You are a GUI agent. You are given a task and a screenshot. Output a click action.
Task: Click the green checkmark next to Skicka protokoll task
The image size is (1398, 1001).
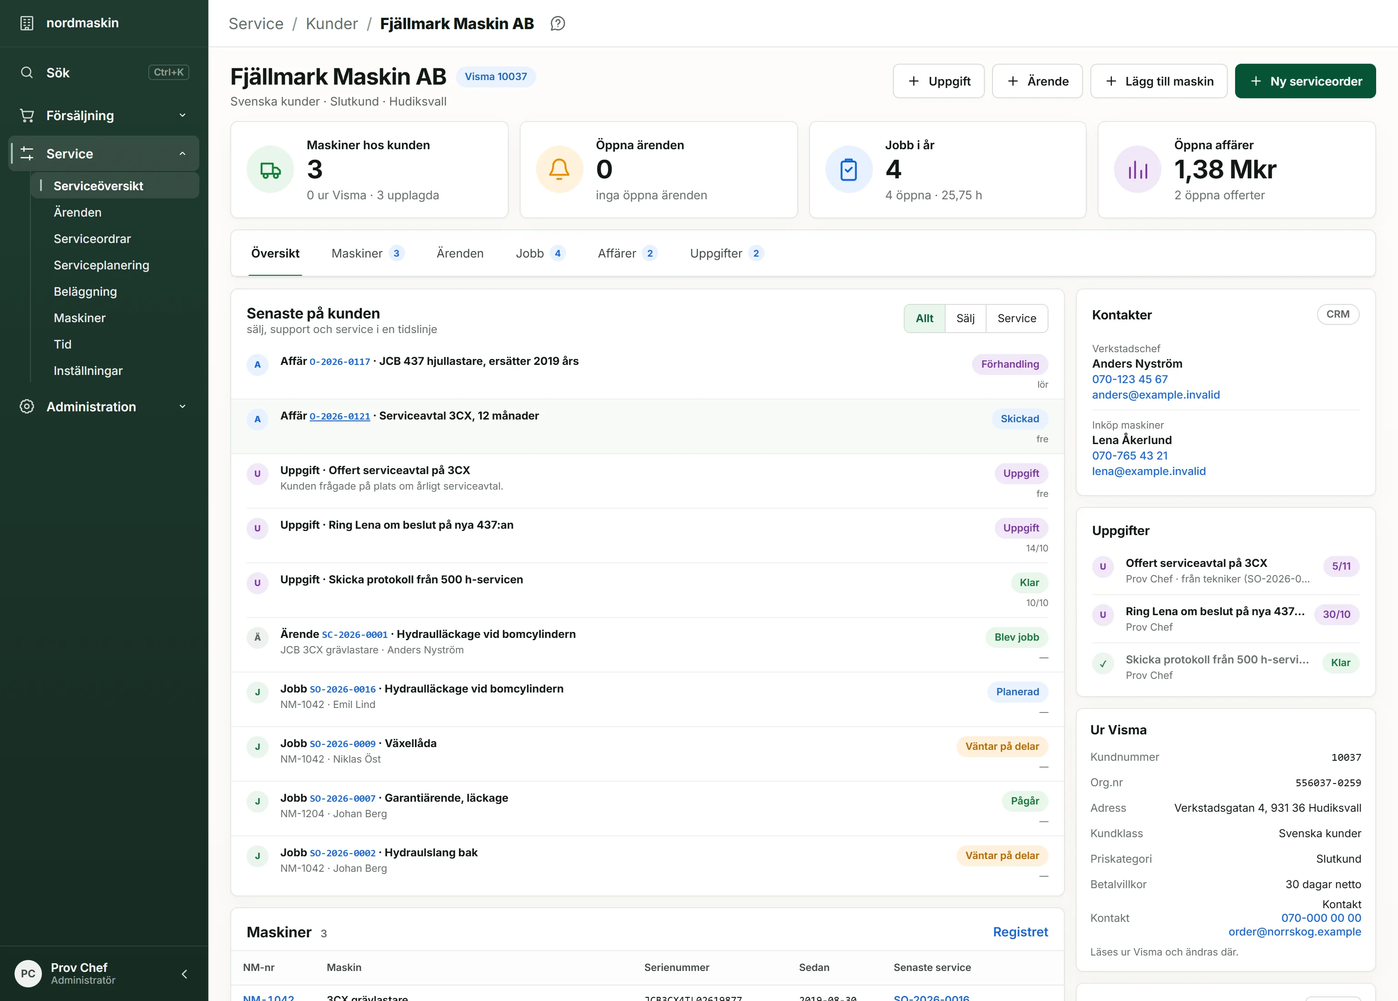1103,664
